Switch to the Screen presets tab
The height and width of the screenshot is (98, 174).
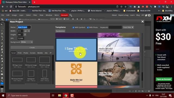(x=33, y=53)
